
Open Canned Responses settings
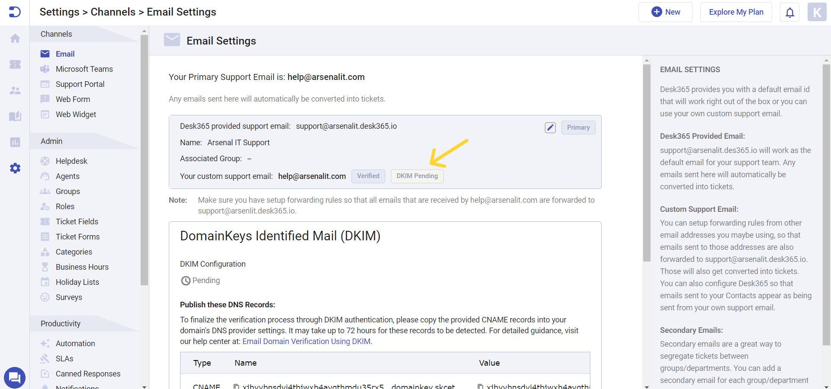tap(88, 373)
